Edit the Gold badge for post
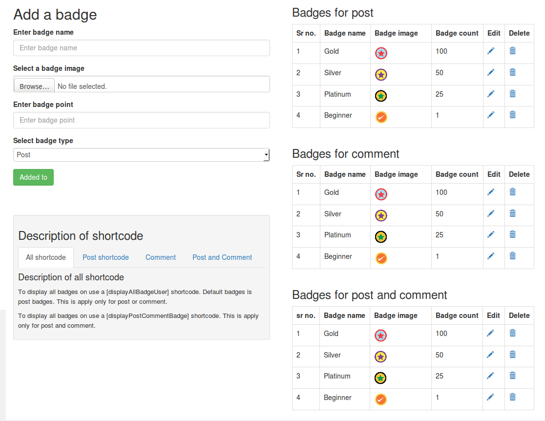The image size is (545, 421). [491, 51]
